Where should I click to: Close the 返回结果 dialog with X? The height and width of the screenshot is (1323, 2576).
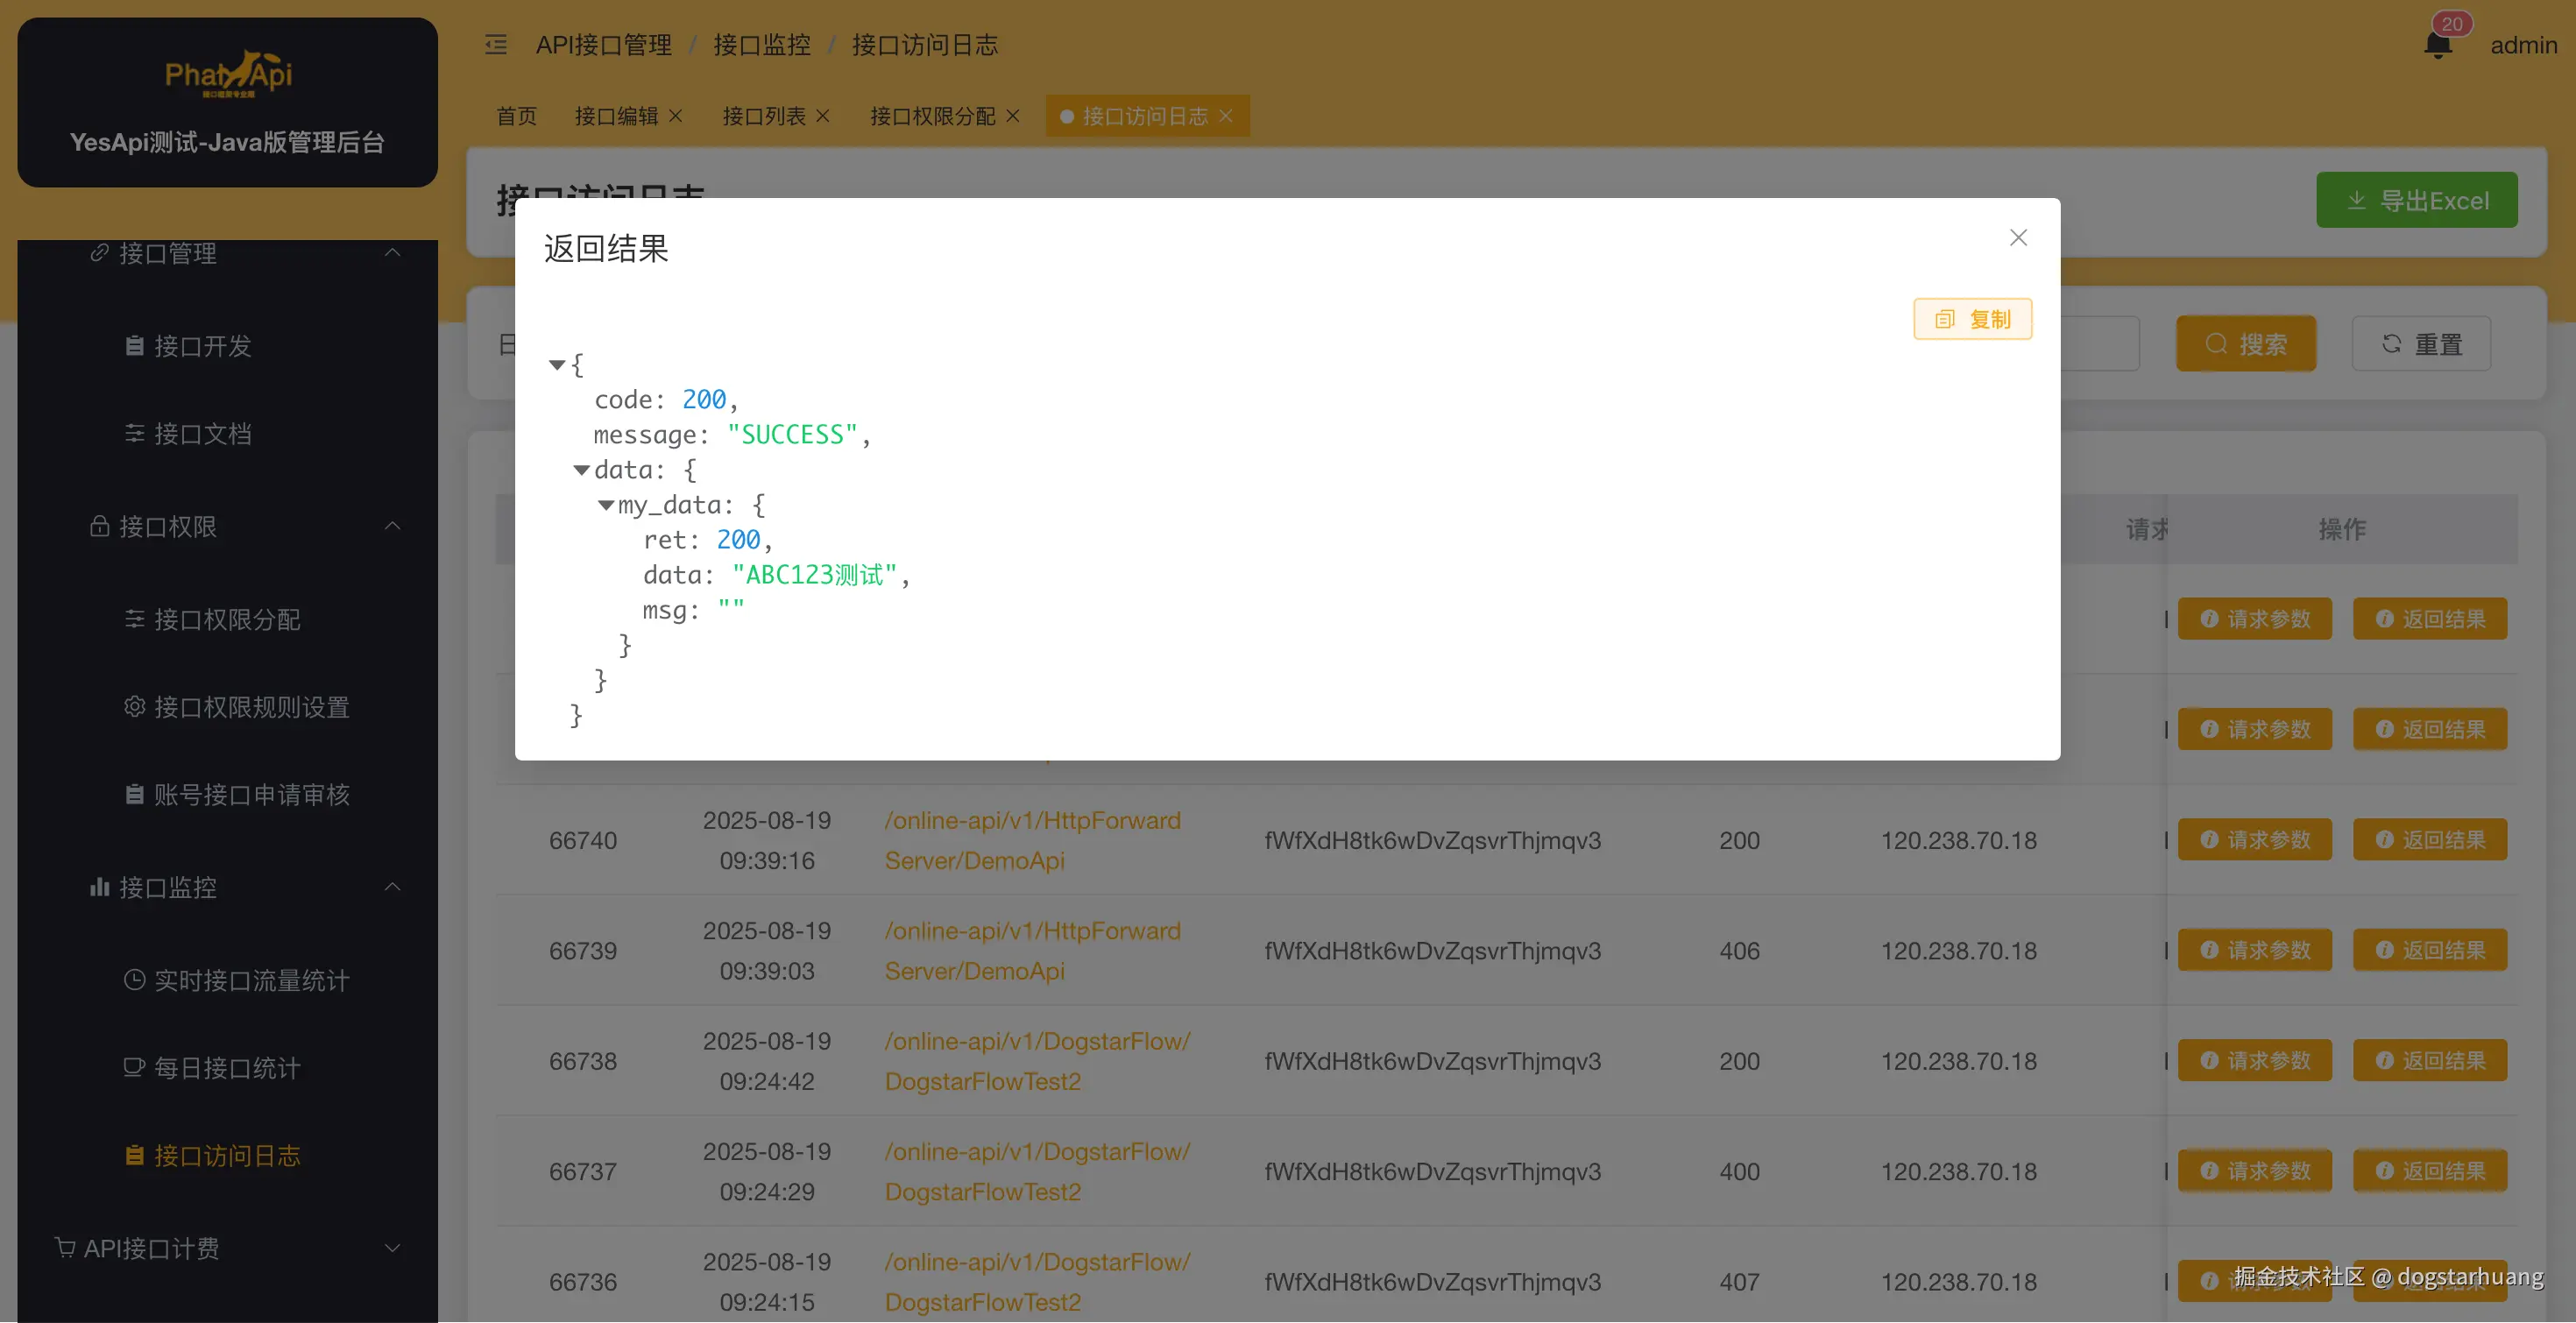(x=2018, y=238)
